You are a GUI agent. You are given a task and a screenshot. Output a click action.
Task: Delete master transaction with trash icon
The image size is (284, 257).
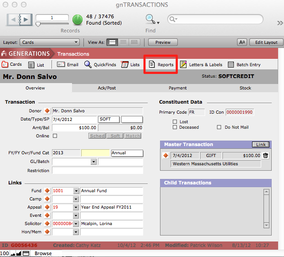266,156
